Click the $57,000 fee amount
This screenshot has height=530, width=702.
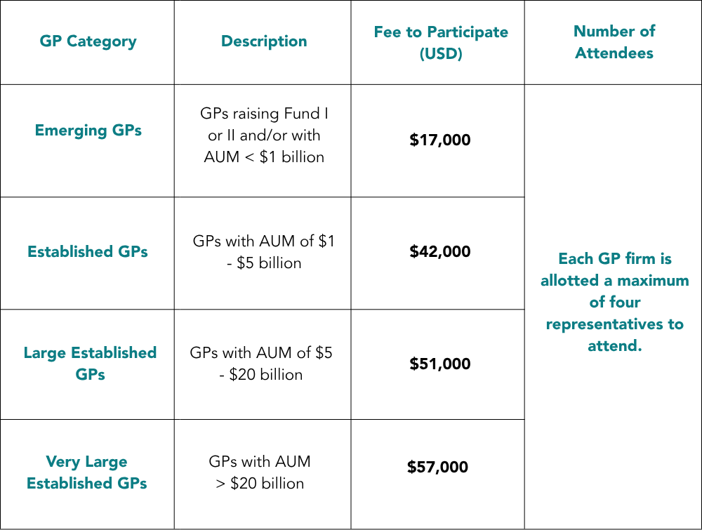click(437, 468)
